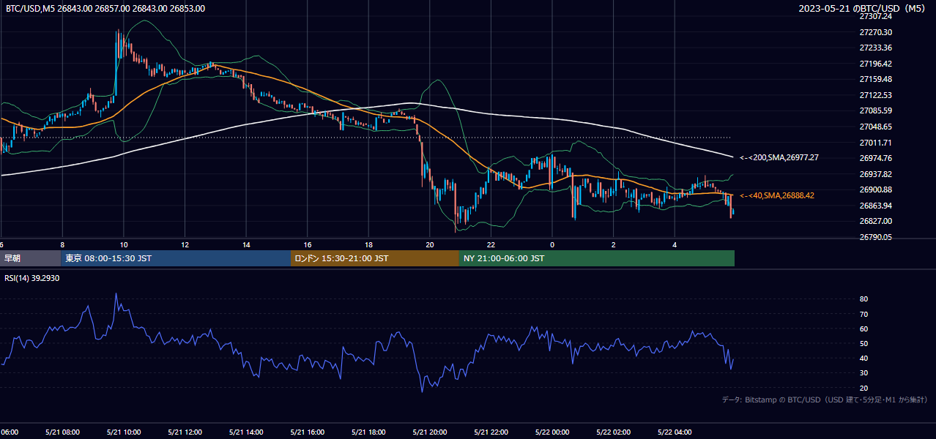The height and width of the screenshot is (439, 936).
Task: Select the 東京 08:00-15:30 JST session bar
Action: click(x=176, y=258)
